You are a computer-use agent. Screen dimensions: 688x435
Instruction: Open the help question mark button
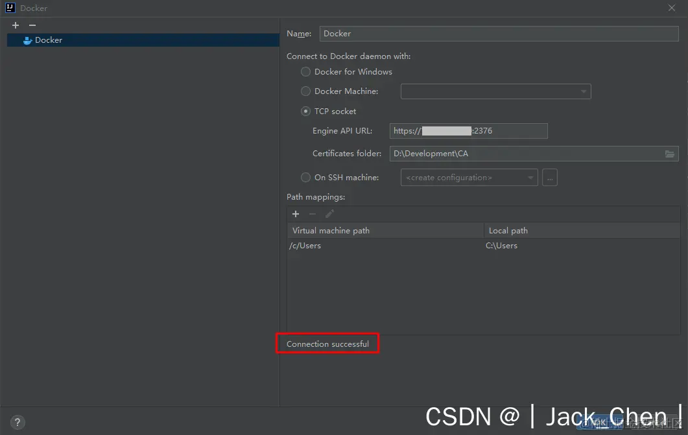click(x=17, y=422)
